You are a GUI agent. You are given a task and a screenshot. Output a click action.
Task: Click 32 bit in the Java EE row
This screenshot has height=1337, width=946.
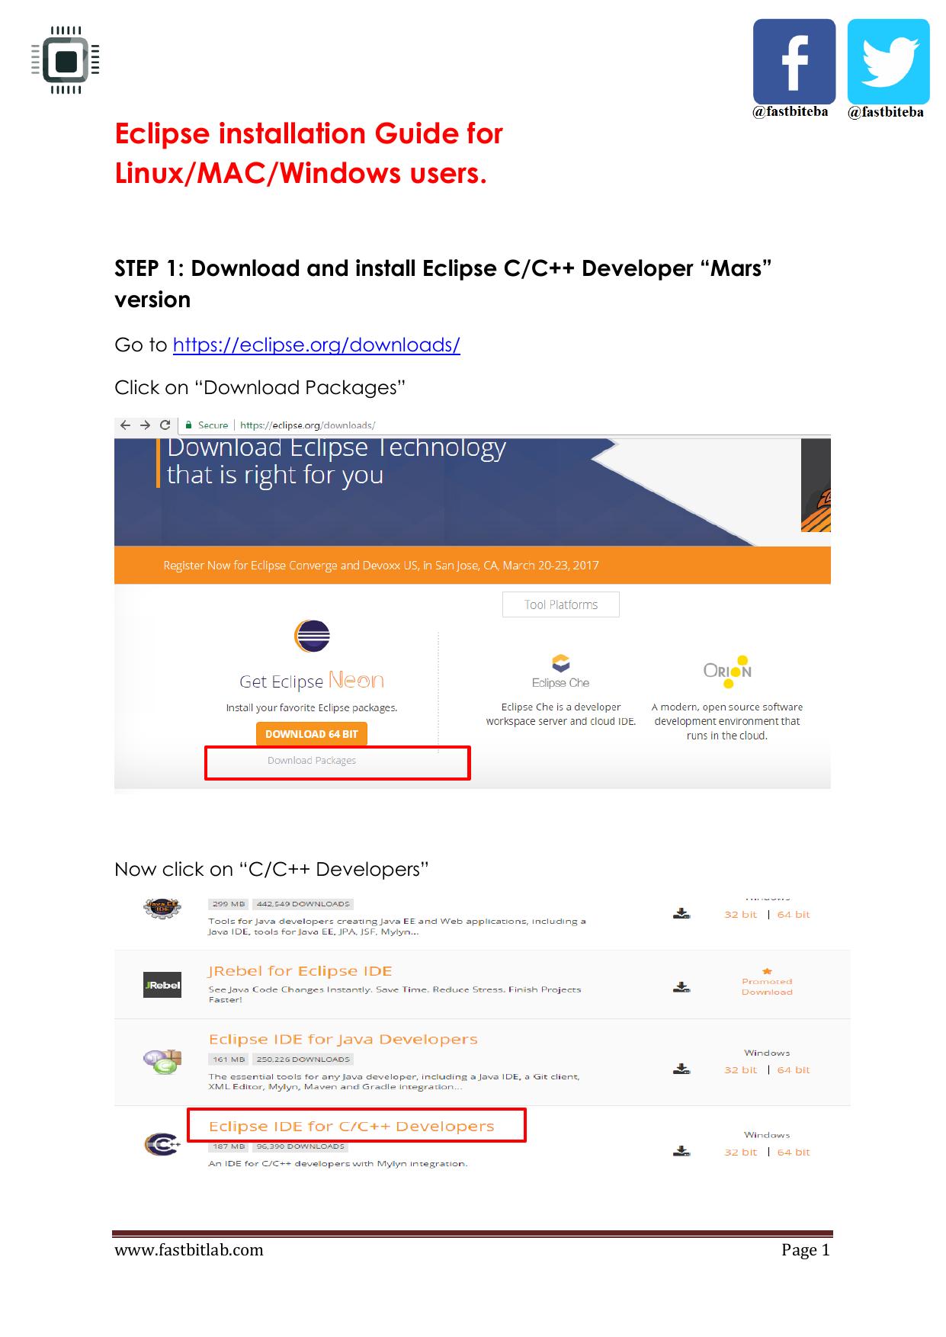tap(740, 915)
